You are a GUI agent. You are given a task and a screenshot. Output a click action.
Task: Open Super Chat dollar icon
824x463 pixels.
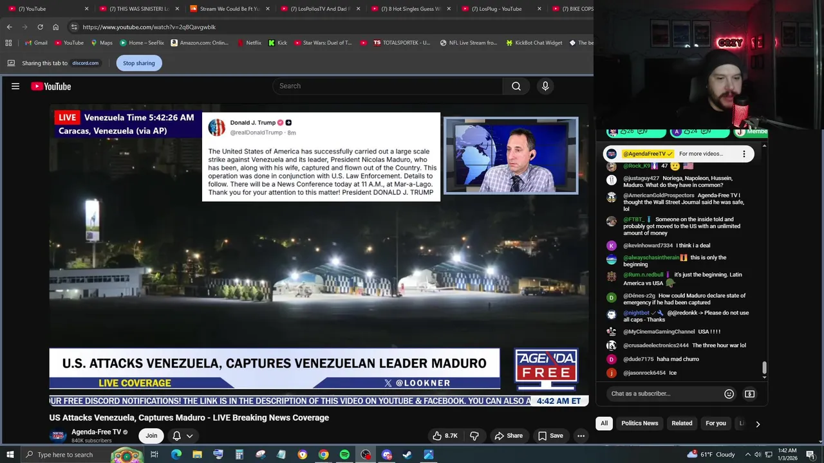pos(750,394)
